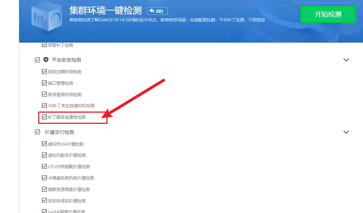Toggle raid卡异常价值检测 checkbox
363x213 pixels.
44,211
